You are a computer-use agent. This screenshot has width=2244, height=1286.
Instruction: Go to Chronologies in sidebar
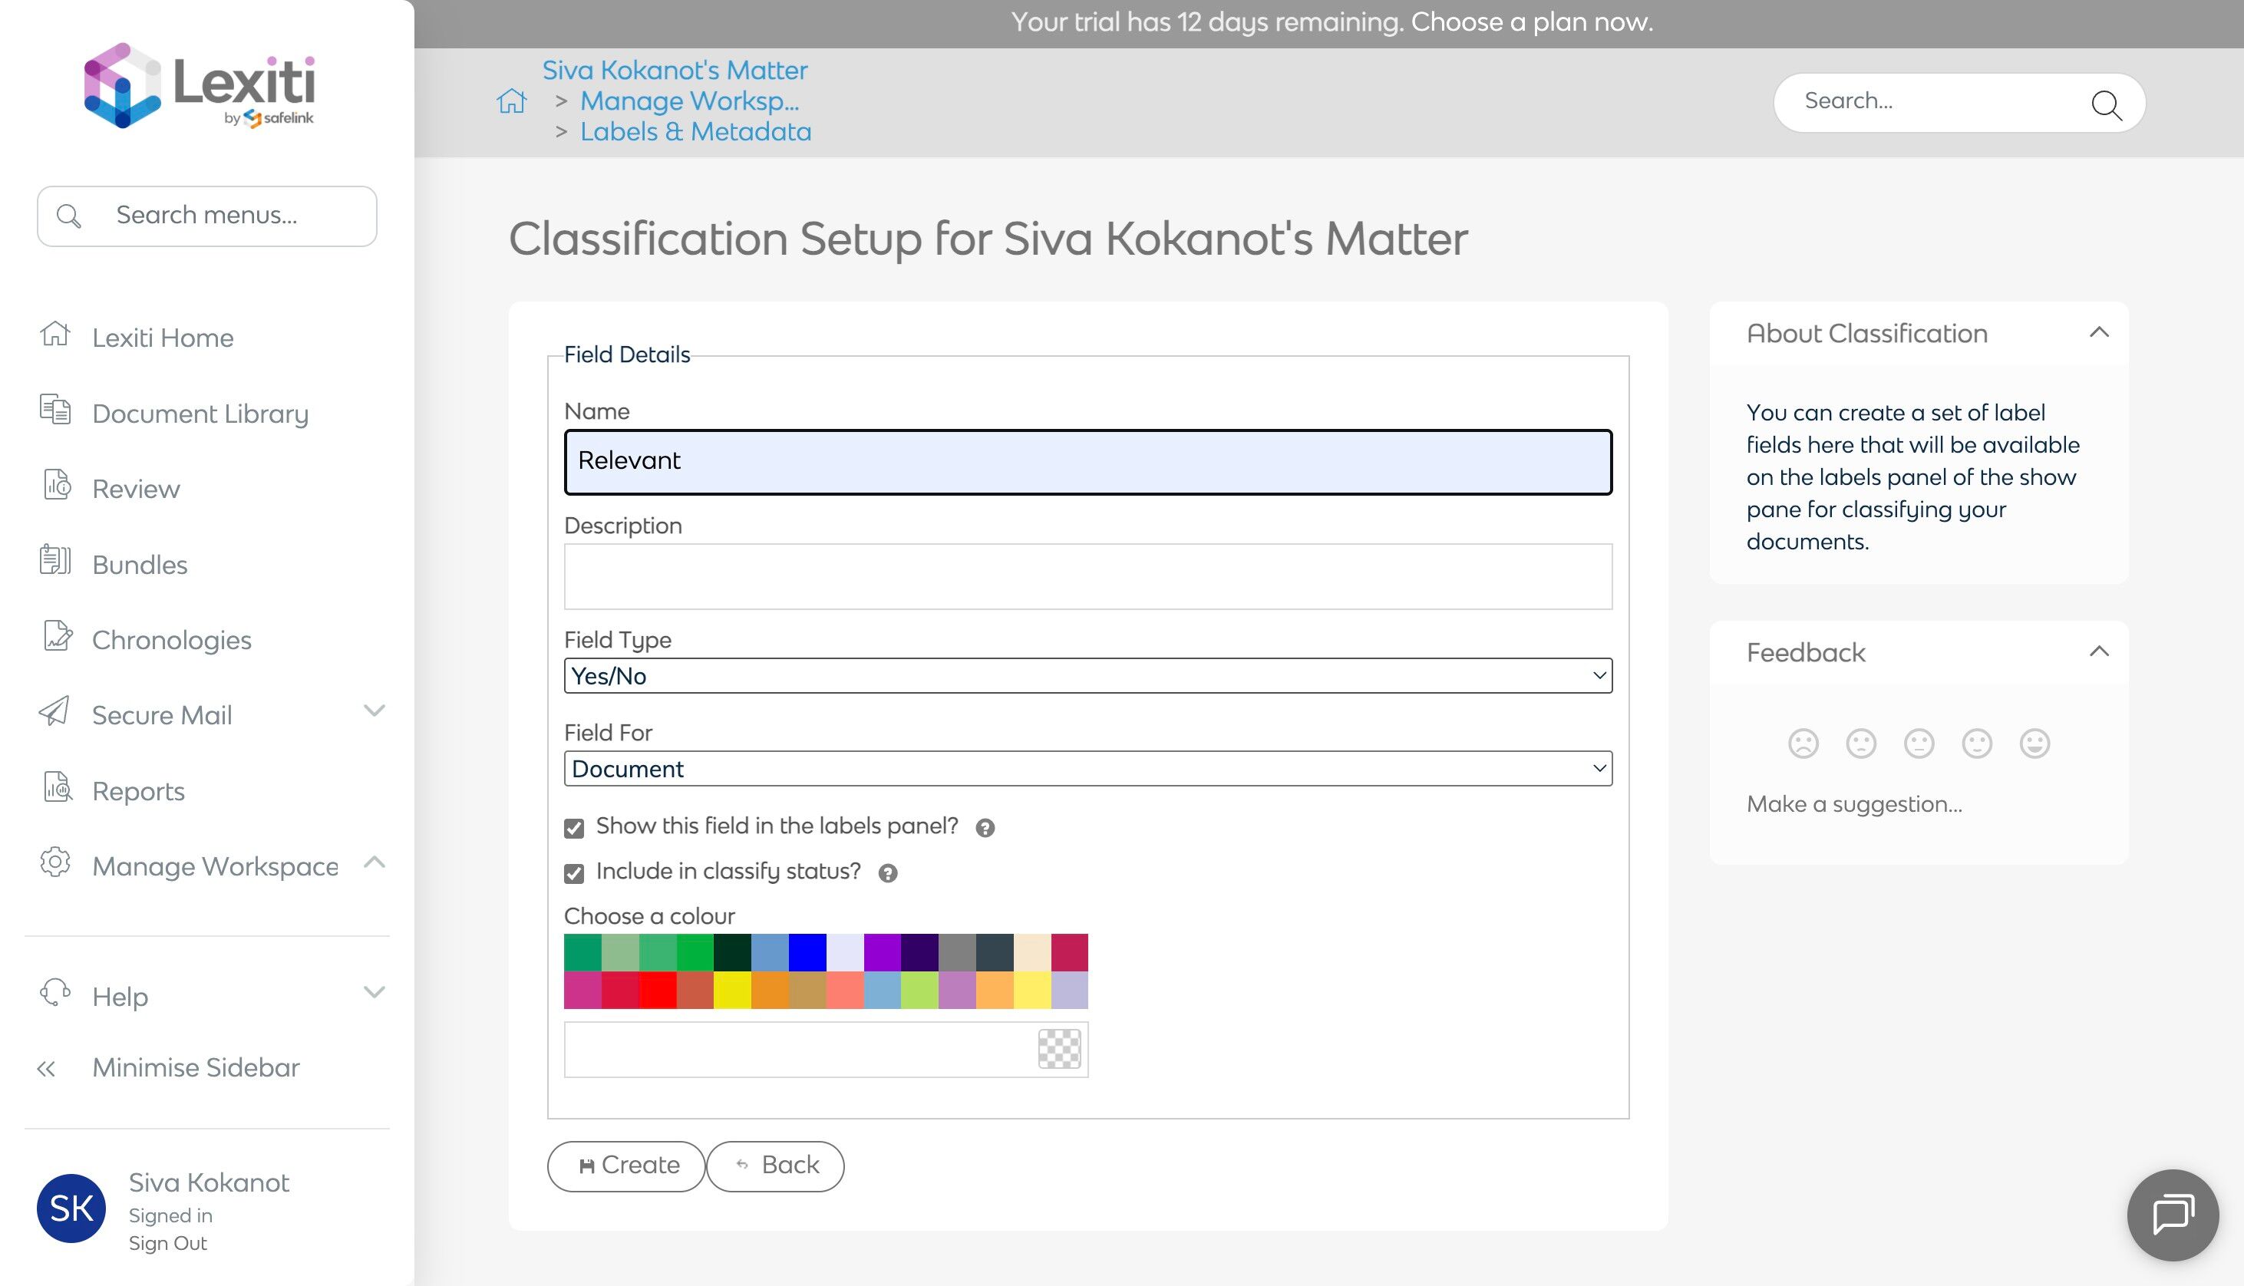click(171, 639)
